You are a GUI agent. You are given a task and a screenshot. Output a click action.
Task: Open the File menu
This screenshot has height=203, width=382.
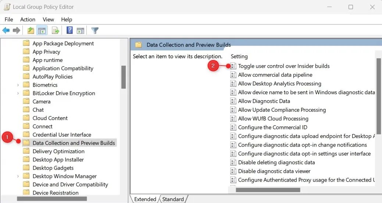click(9, 20)
